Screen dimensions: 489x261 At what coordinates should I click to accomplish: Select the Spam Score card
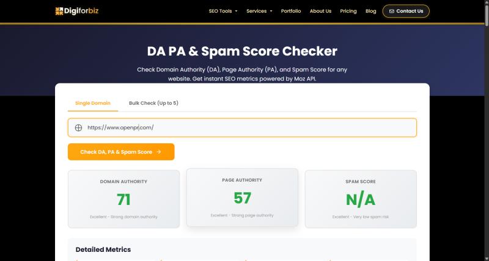[x=361, y=199]
